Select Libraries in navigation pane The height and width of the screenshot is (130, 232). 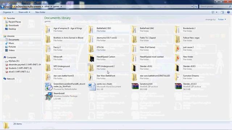[11, 36]
